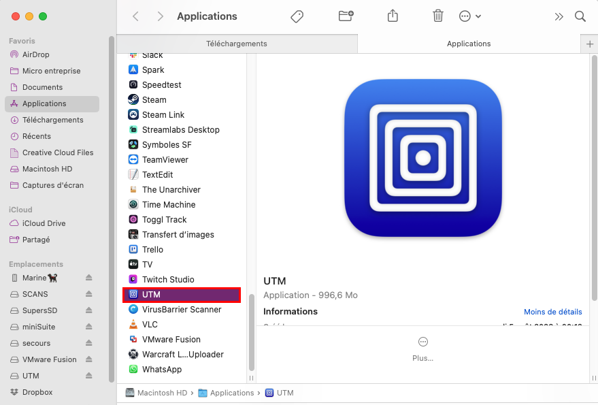
Task: Eject the secours volume
Action: coord(89,343)
